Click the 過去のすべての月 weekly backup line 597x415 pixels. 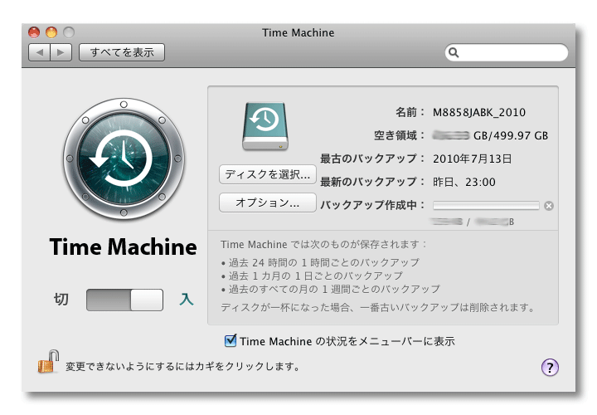point(331,289)
